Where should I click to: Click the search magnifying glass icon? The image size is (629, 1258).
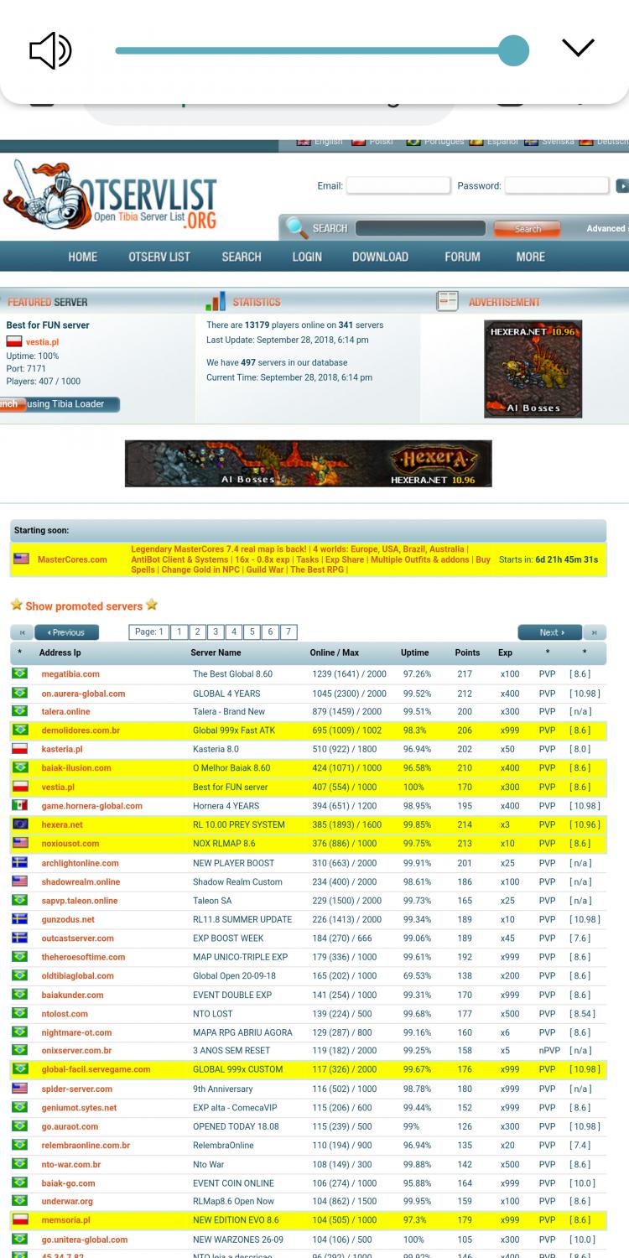[296, 228]
